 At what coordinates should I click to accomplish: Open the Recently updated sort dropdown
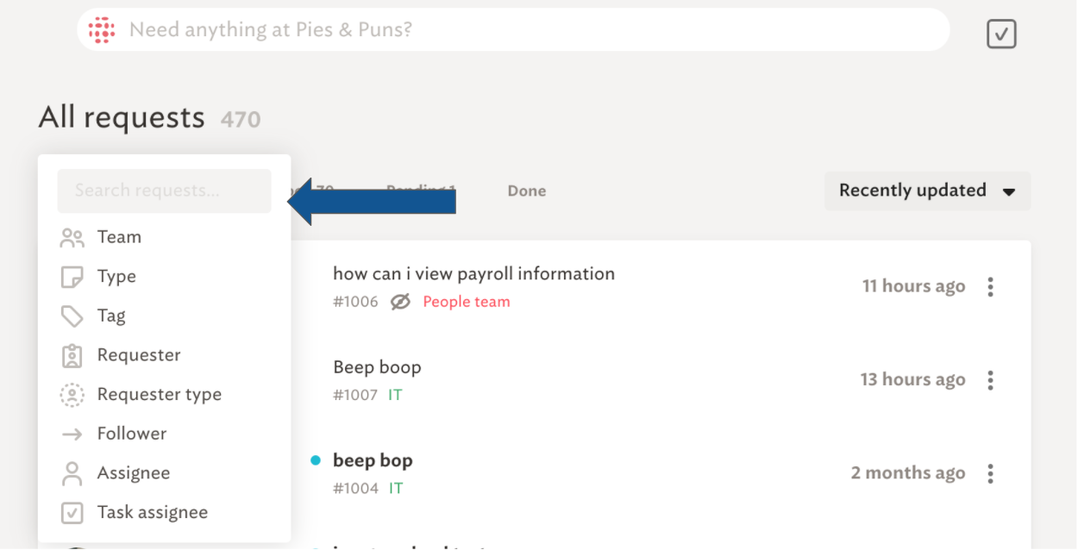(927, 191)
